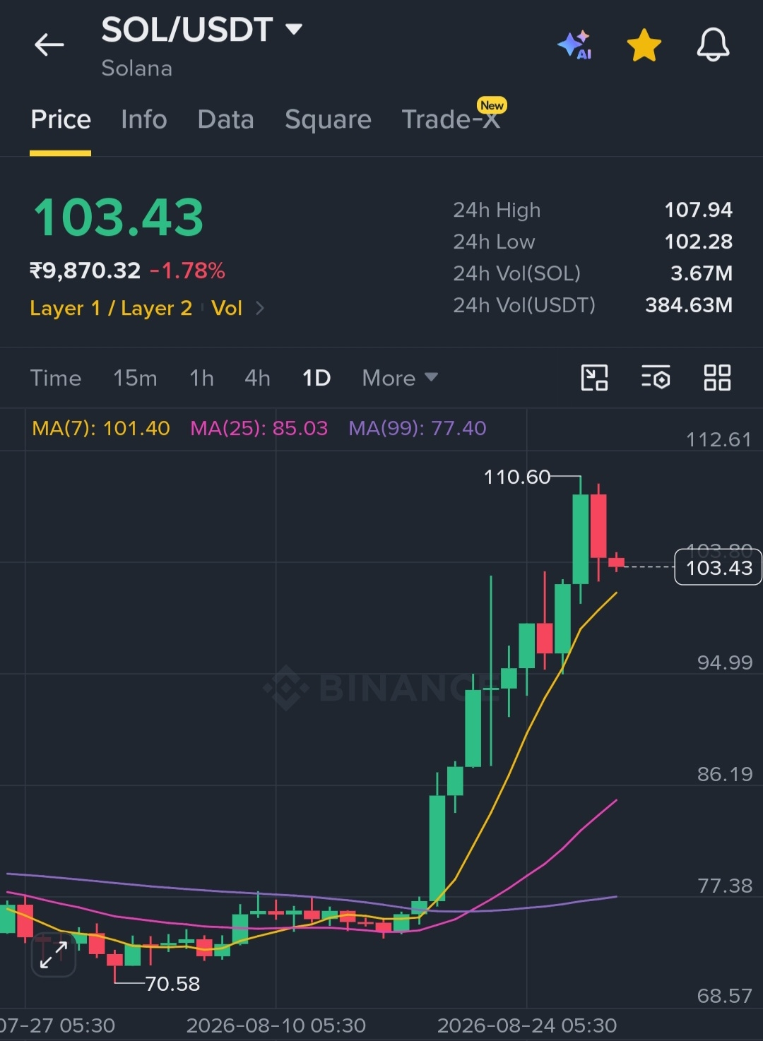The image size is (763, 1041).
Task: Open price alerts bell icon
Action: coord(713,45)
